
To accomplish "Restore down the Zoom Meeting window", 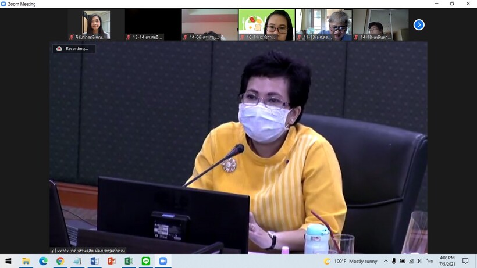I will click(x=453, y=4).
